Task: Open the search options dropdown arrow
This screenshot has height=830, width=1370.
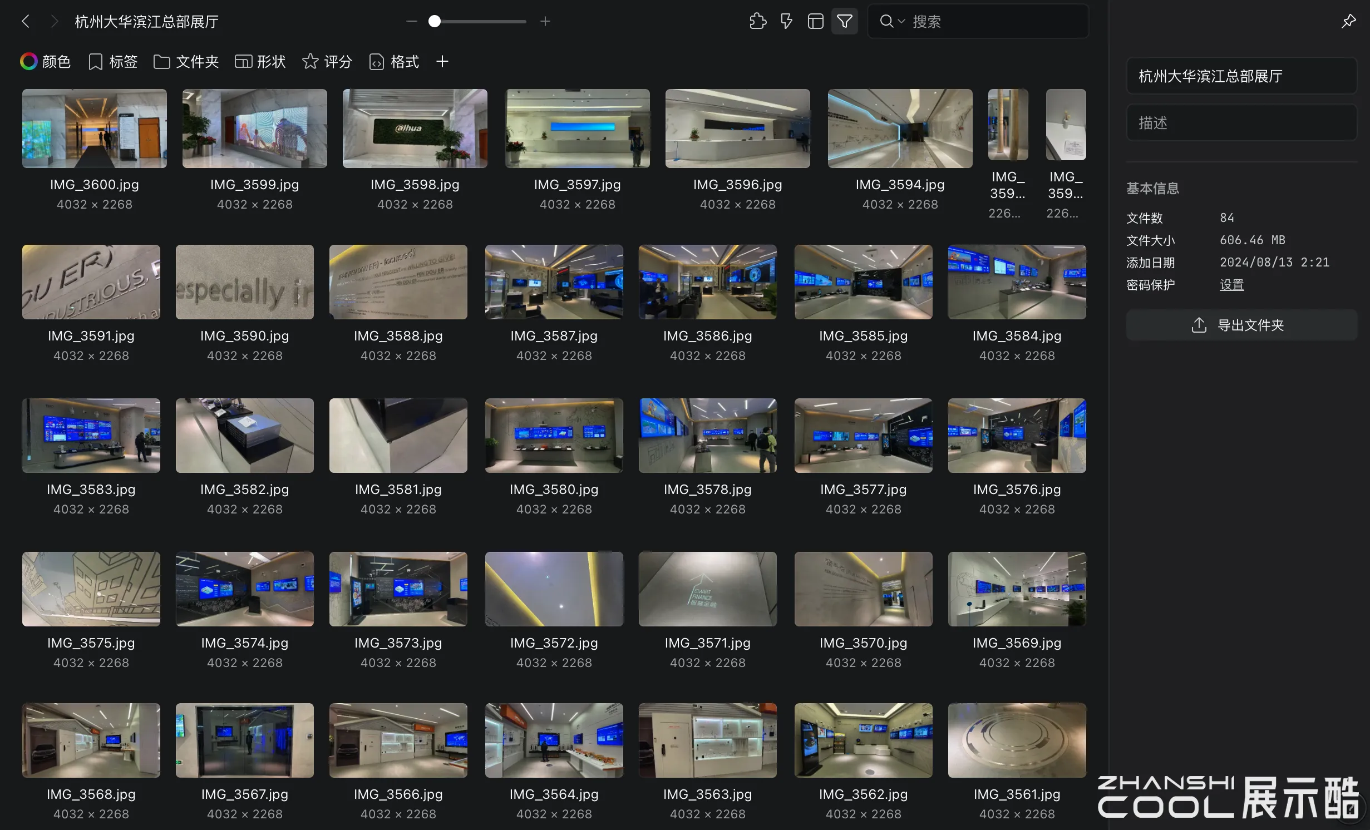Action: pos(901,21)
